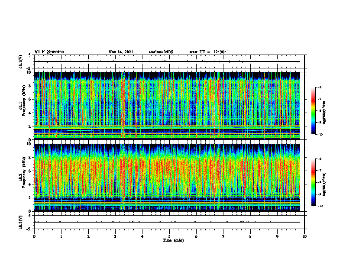This screenshot has width=343, height=265.
Task: Click the time axis tick label '5'
Action: [169, 236]
